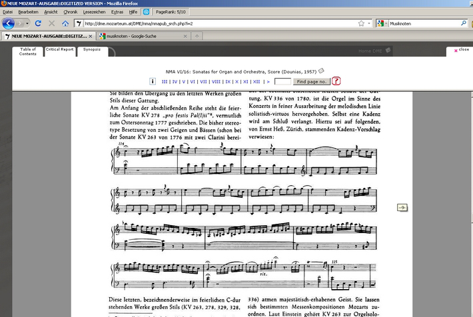This screenshot has height=317, width=473.
Task: Click the site favicon beside the URL
Action: point(79,23)
